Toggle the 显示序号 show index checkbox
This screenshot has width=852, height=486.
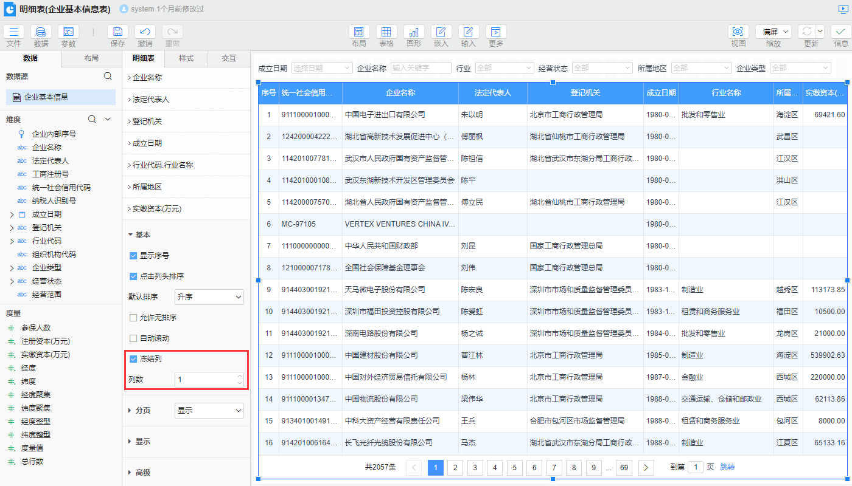click(133, 256)
